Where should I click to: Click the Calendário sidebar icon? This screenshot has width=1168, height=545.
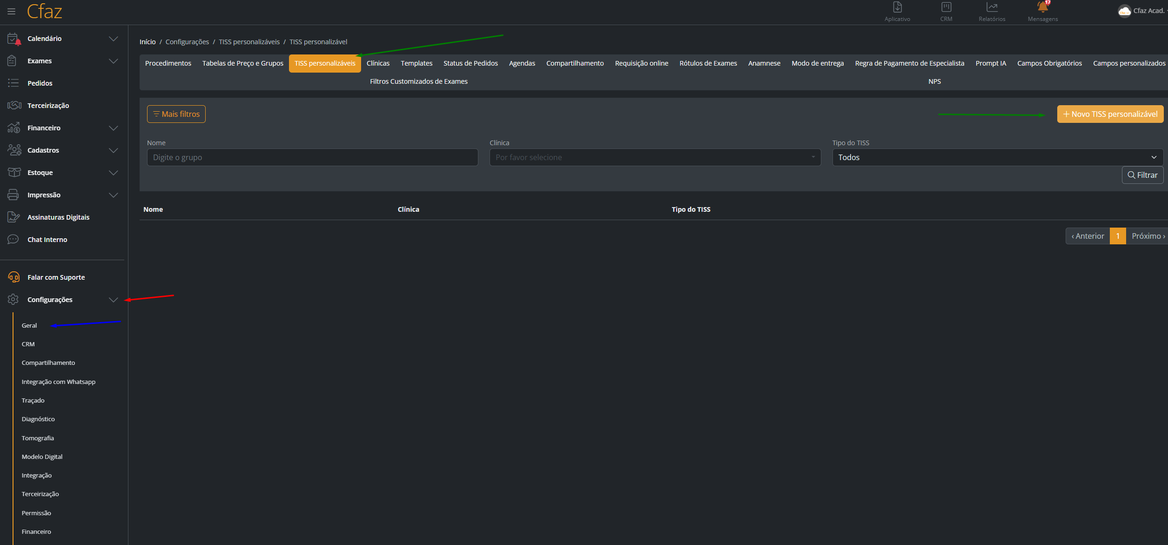(x=13, y=39)
